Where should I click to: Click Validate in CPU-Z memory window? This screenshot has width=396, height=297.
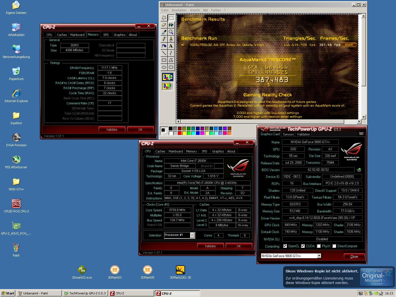click(112, 130)
